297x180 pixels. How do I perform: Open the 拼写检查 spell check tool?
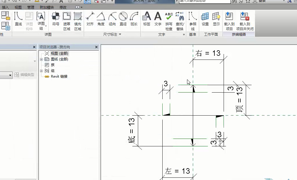click(169, 21)
